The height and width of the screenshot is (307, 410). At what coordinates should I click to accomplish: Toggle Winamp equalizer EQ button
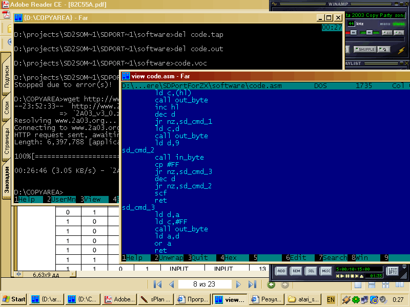click(388, 33)
